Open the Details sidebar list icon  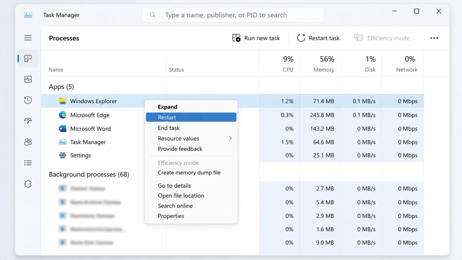(x=28, y=163)
